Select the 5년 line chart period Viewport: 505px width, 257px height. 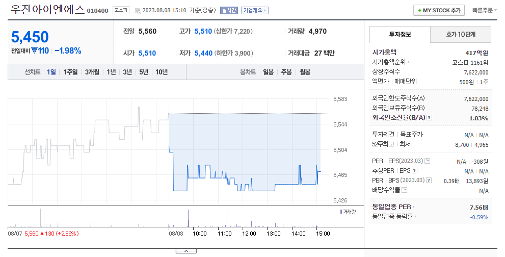tap(144, 72)
